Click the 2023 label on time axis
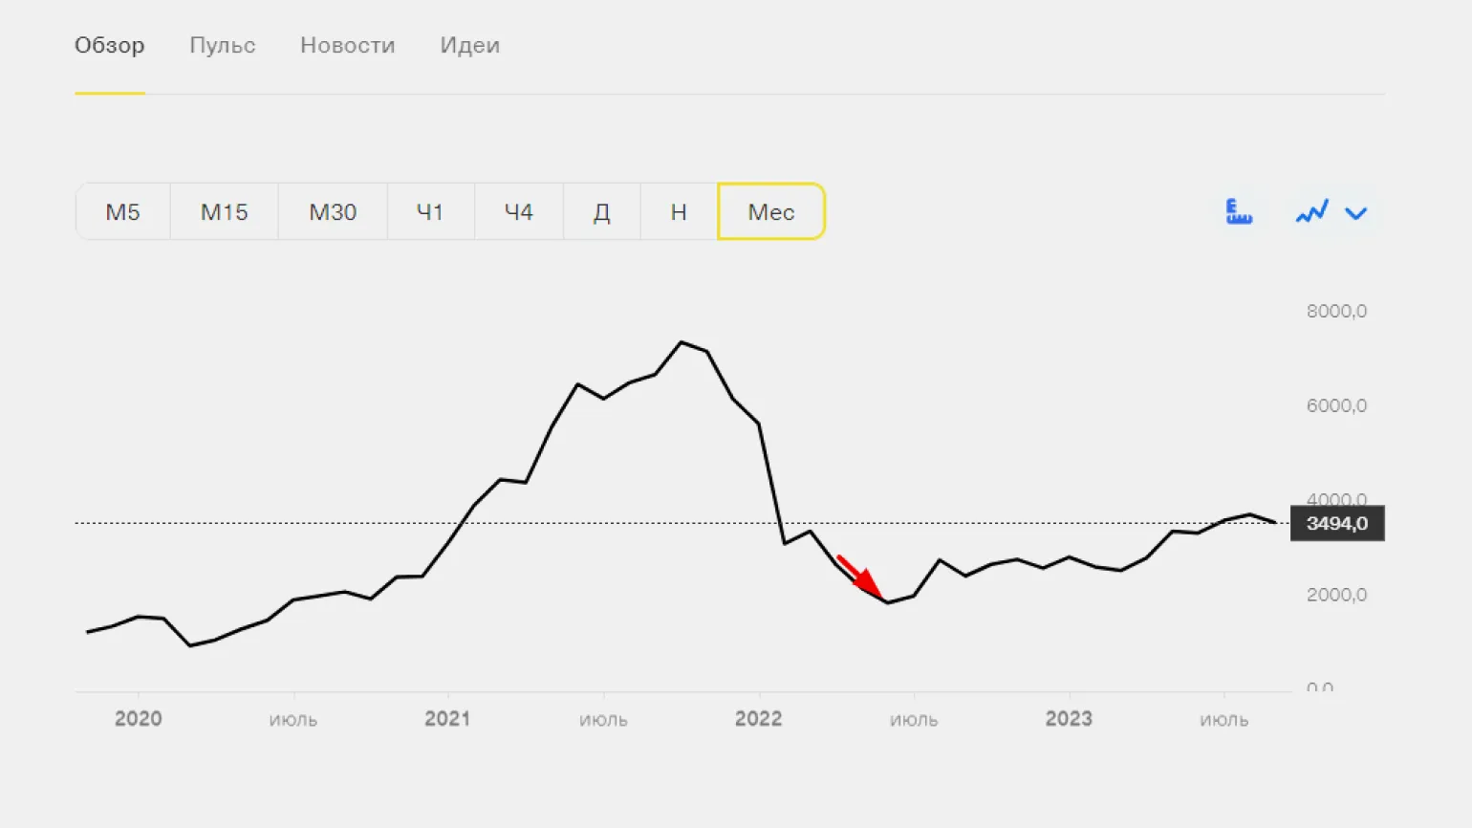Viewport: 1472px width, 828px height. 1069,719
